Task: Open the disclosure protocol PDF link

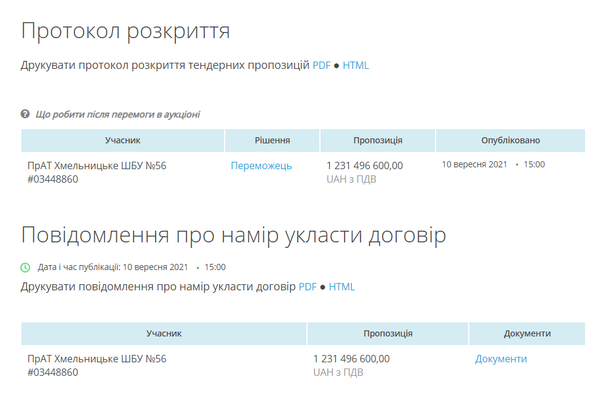Action: click(322, 65)
